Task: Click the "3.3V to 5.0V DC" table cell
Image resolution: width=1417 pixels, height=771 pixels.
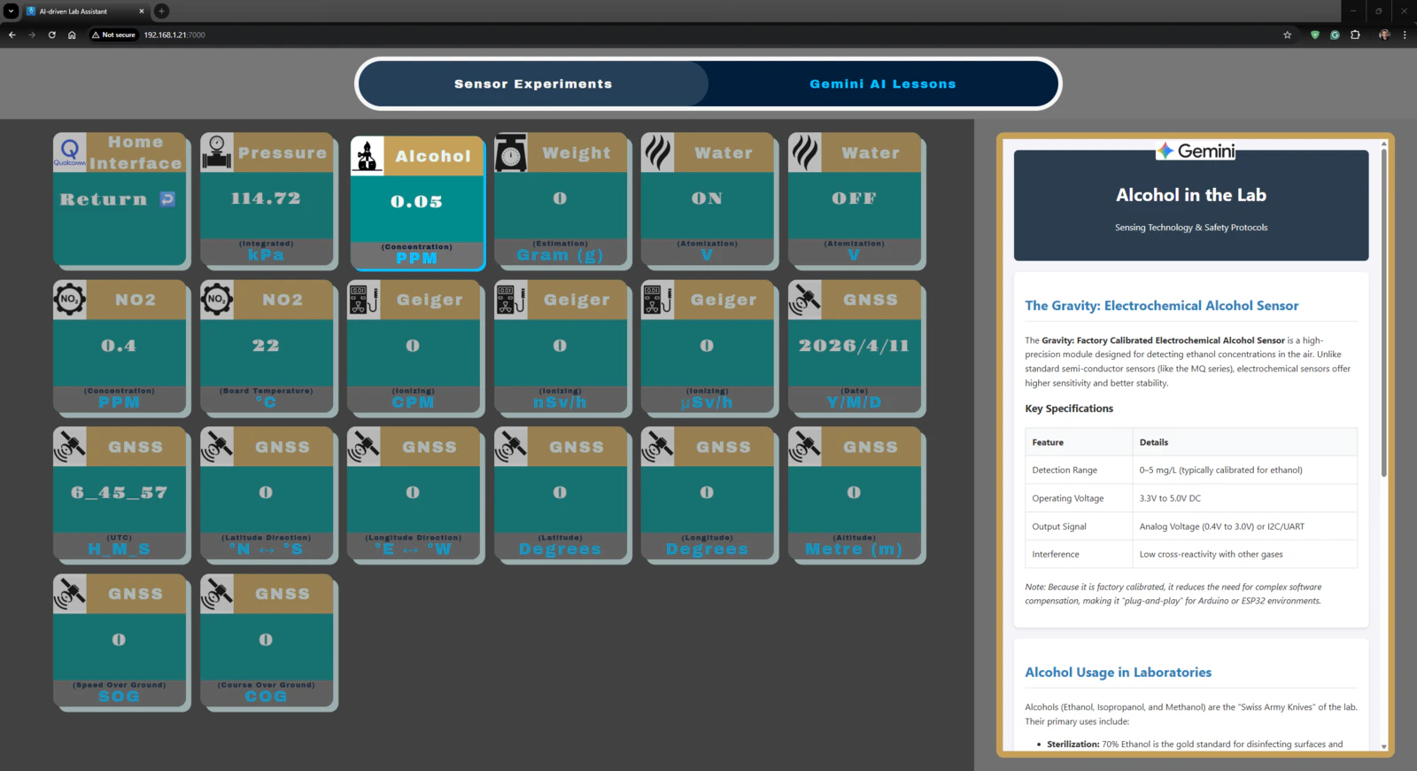Action: point(1244,498)
